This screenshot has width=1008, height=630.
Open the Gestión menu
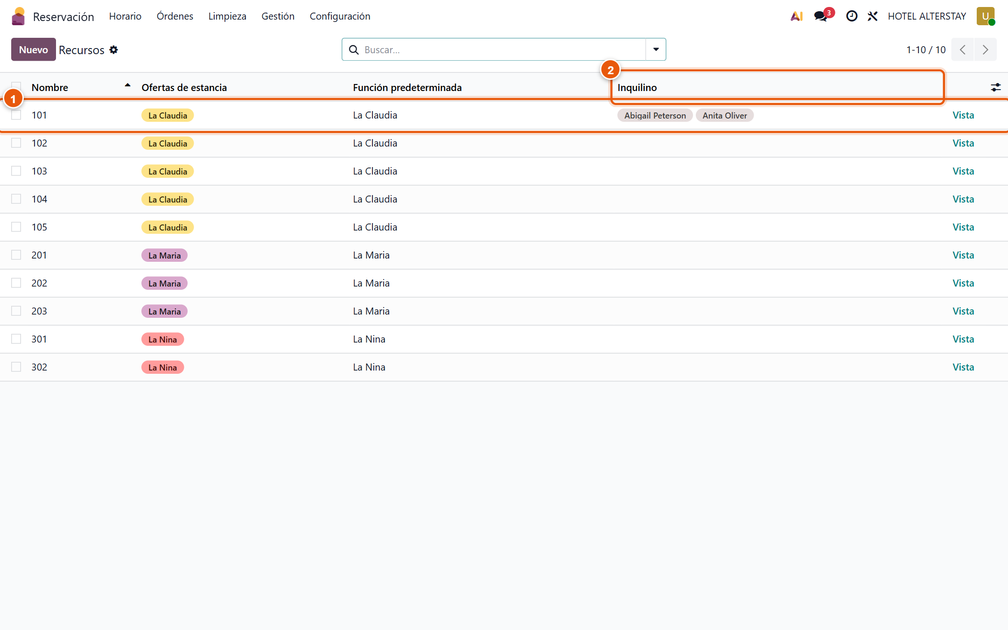(x=278, y=16)
